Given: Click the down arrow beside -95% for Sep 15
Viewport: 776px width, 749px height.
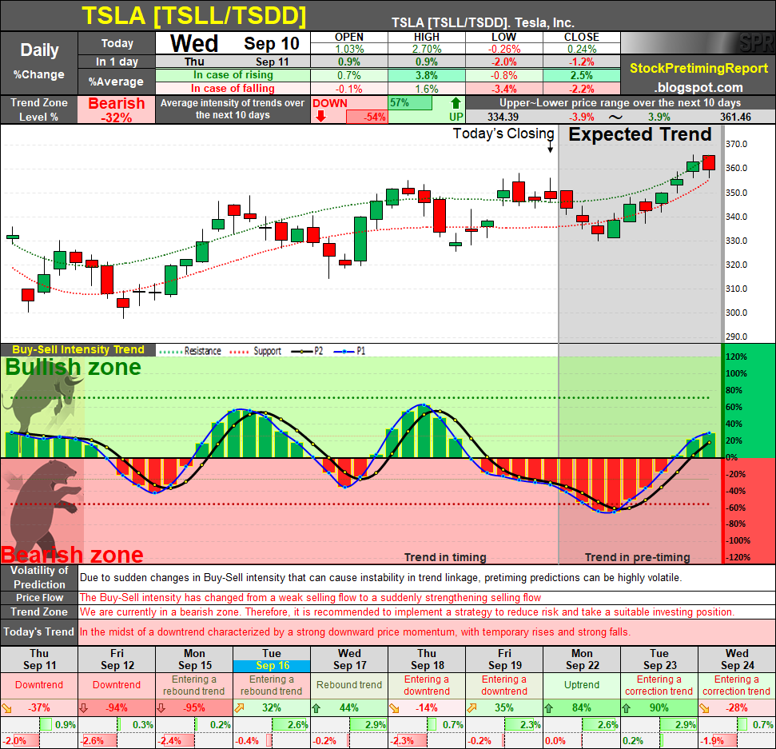Looking at the screenshot, I should (161, 708).
